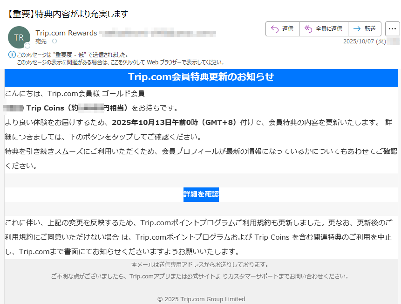
Task: Click the 返信 button
Action: pos(283,28)
